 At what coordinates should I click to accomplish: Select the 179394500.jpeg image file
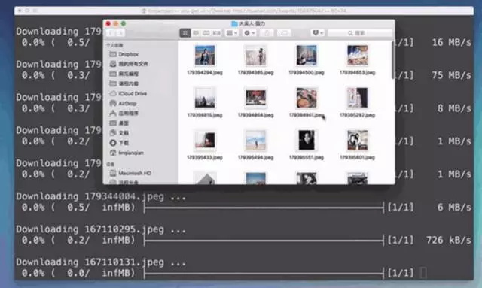(x=307, y=56)
